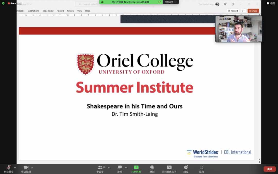Expand participants options arrow
The height and width of the screenshot is (174, 278).
(x=109, y=168)
